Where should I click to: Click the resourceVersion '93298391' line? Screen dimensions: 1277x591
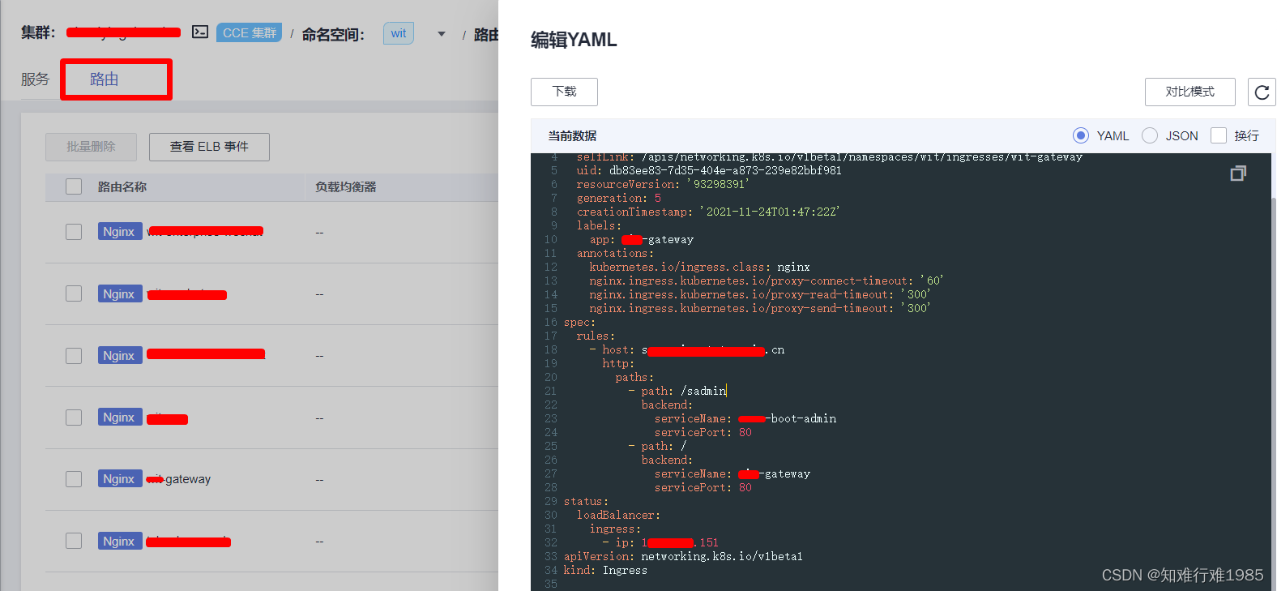(662, 184)
